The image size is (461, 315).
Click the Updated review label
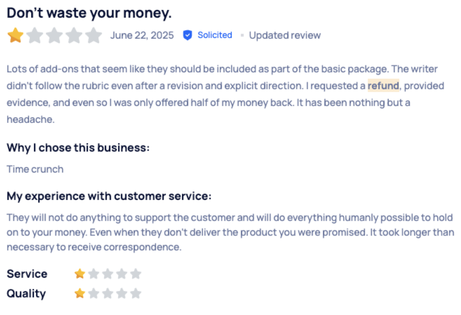(x=285, y=35)
